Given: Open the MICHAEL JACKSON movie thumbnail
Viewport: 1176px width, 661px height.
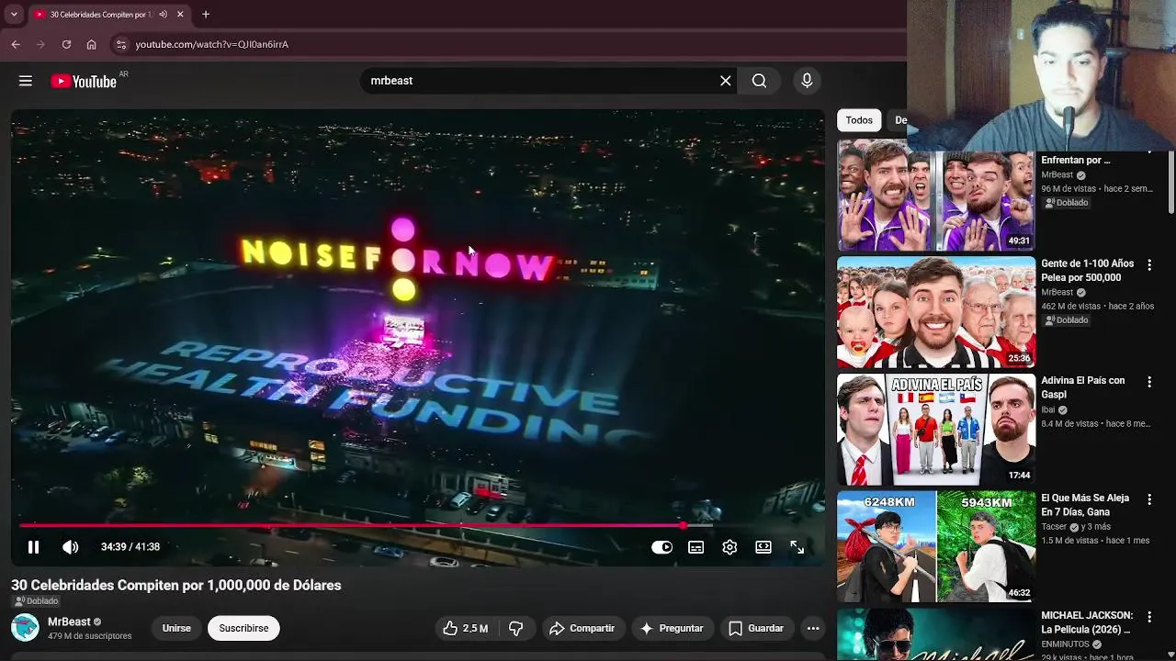Looking at the screenshot, I should click(x=936, y=634).
